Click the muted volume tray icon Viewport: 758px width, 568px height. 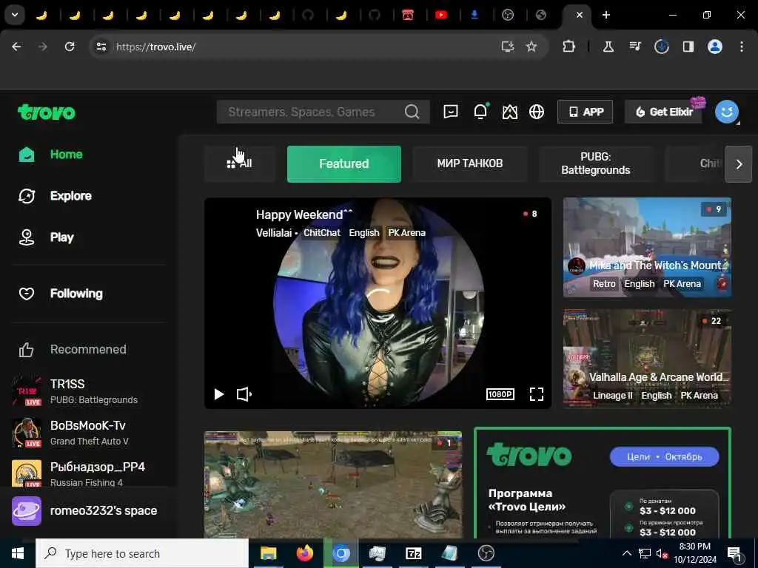coord(662,553)
